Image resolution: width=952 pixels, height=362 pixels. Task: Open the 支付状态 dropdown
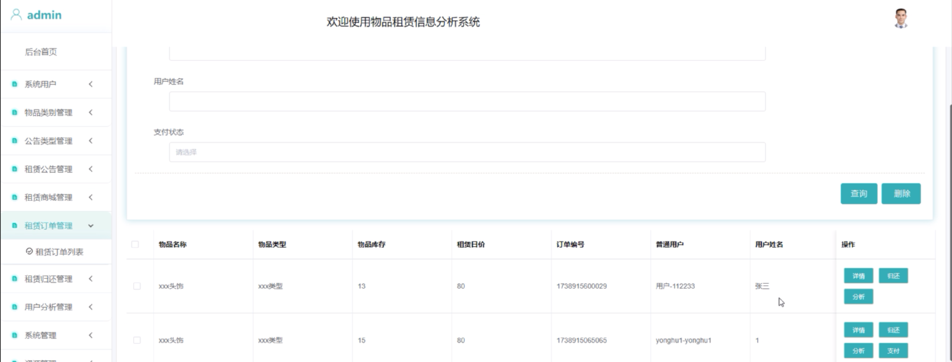pyautogui.click(x=467, y=152)
